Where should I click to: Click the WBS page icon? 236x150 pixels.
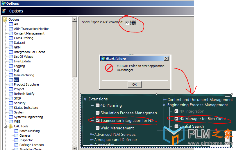11,122
